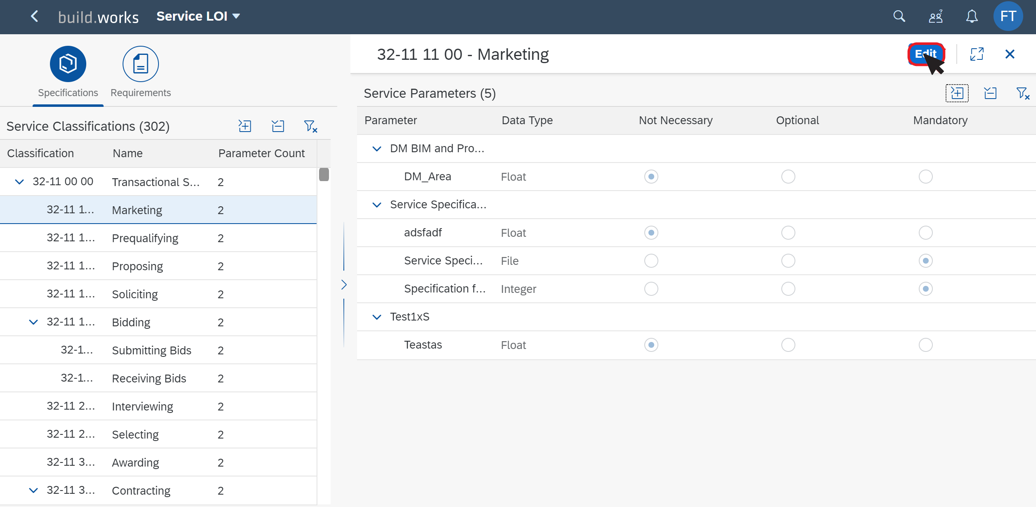Screen dimensions: 1036x507
Task: Select the Proposing row
Action: click(x=158, y=266)
